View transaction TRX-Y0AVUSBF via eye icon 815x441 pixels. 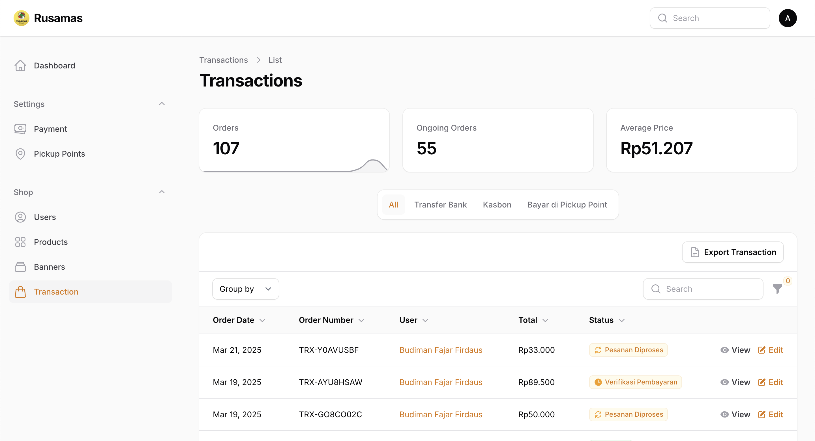pos(724,350)
